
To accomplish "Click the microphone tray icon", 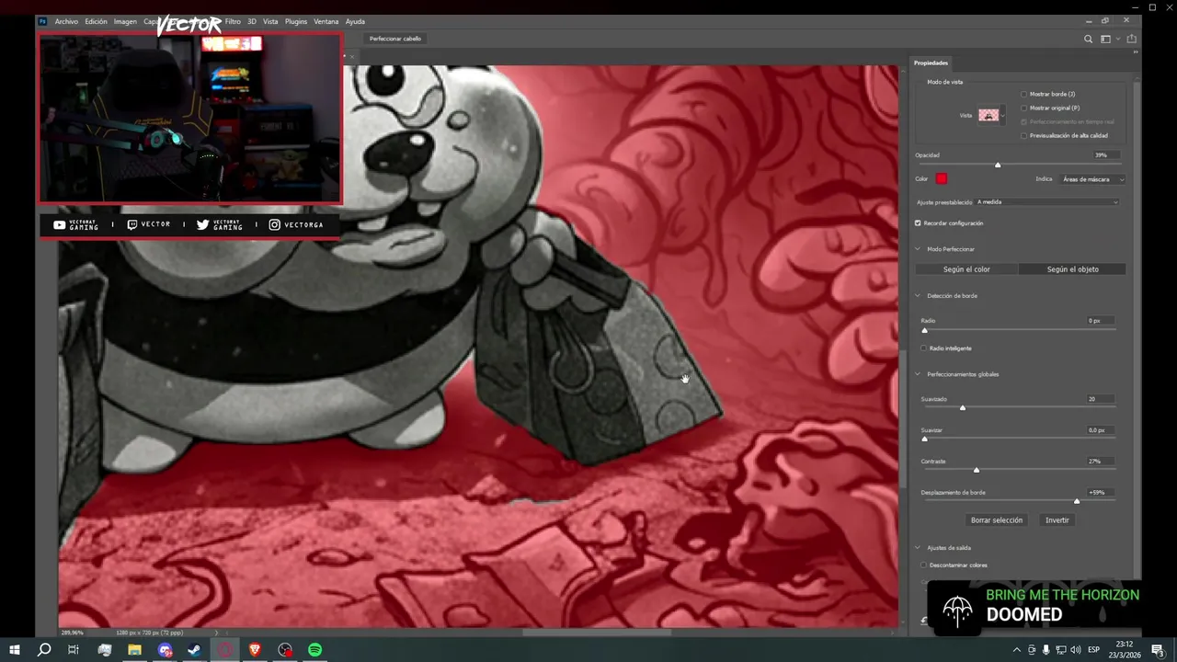I will pyautogui.click(x=1046, y=650).
